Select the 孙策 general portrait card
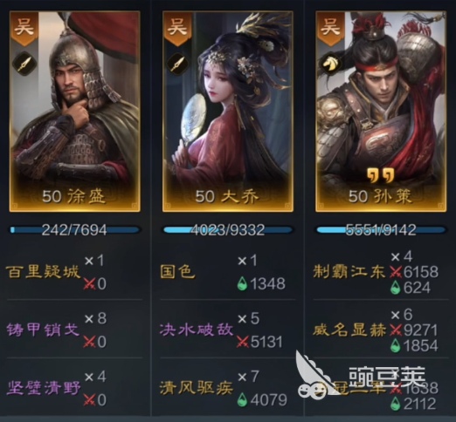 (x=381, y=112)
